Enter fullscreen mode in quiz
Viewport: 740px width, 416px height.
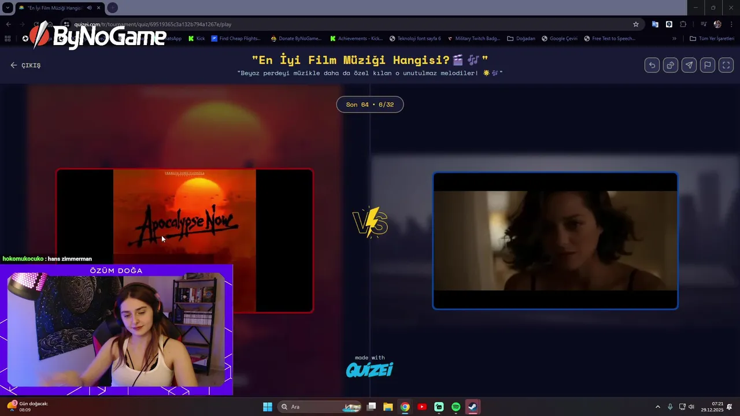[726, 65]
